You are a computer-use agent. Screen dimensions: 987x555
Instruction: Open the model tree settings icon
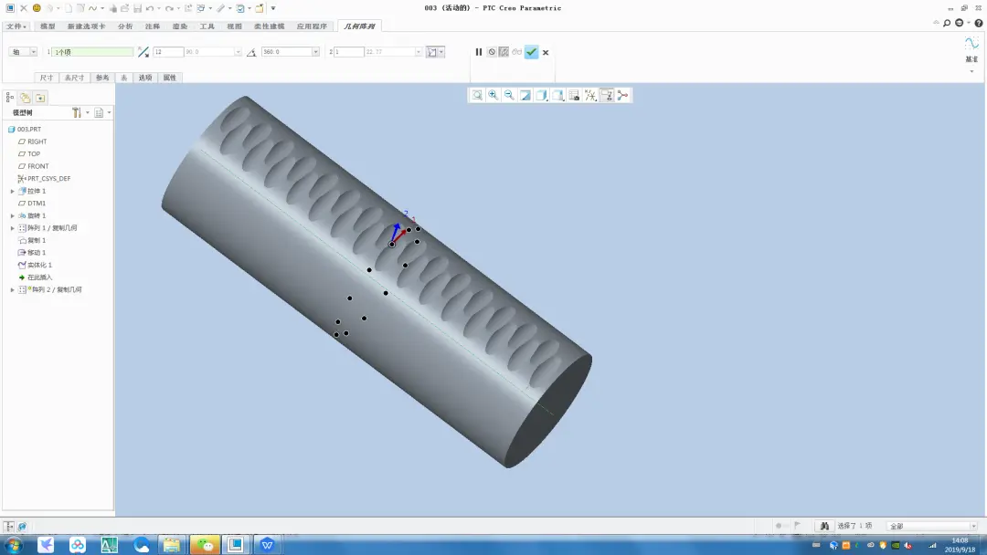(x=77, y=112)
